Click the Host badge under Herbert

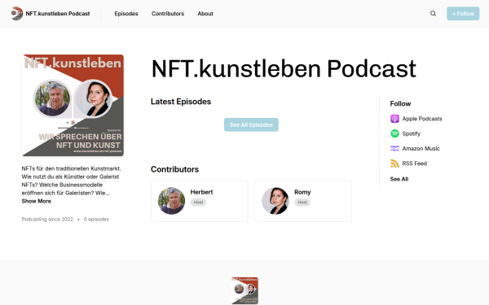198,203
